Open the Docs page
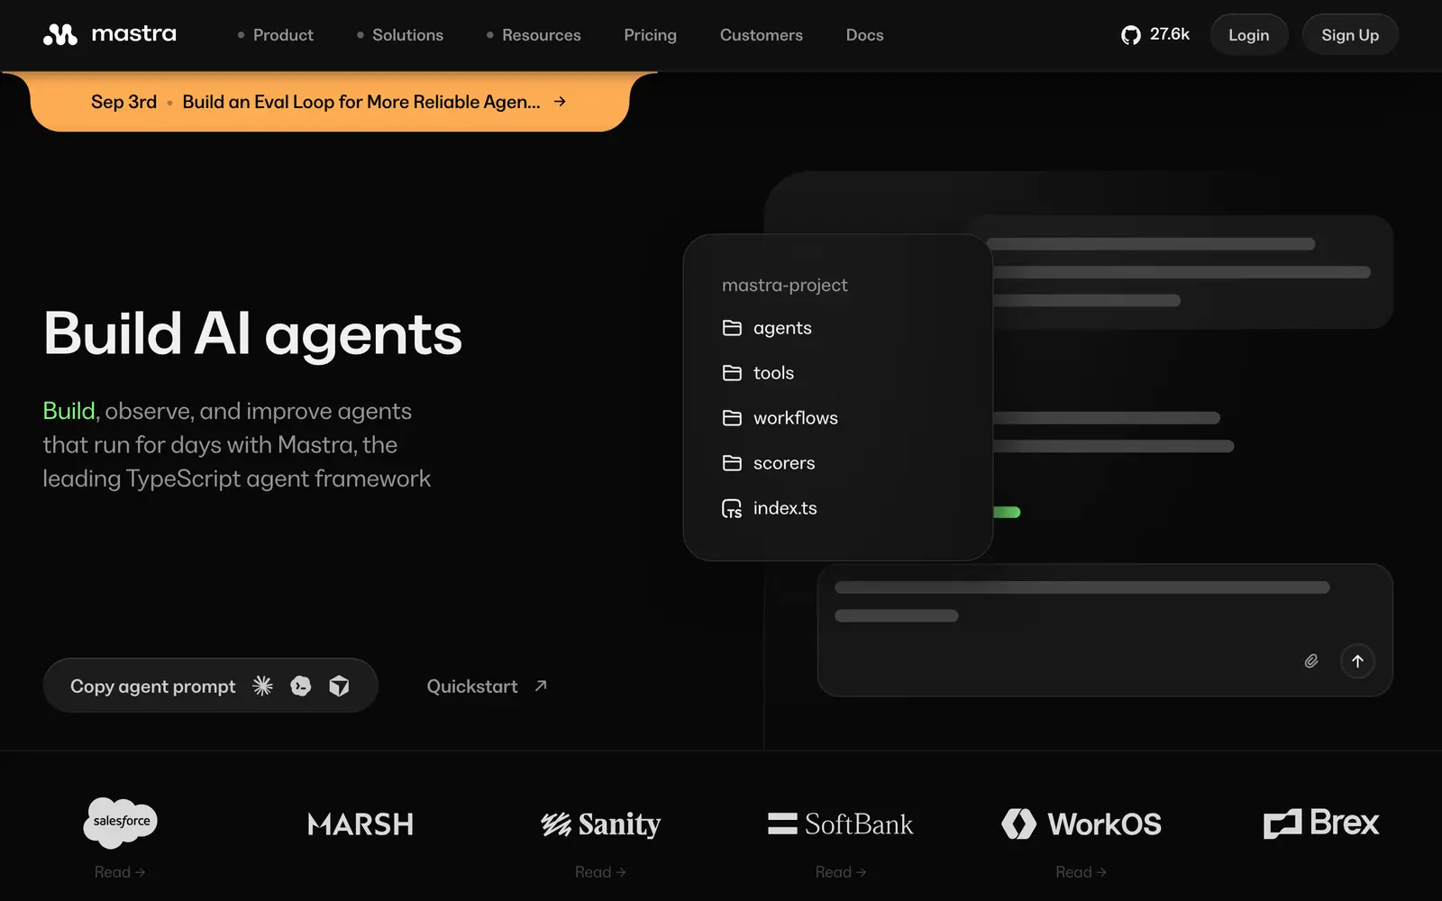The width and height of the screenshot is (1442, 901). pyautogui.click(x=864, y=35)
